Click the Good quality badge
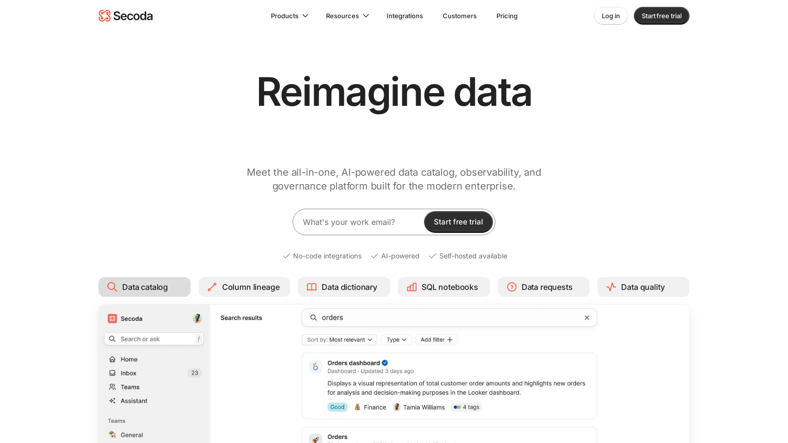The image size is (788, 443). tap(337, 407)
